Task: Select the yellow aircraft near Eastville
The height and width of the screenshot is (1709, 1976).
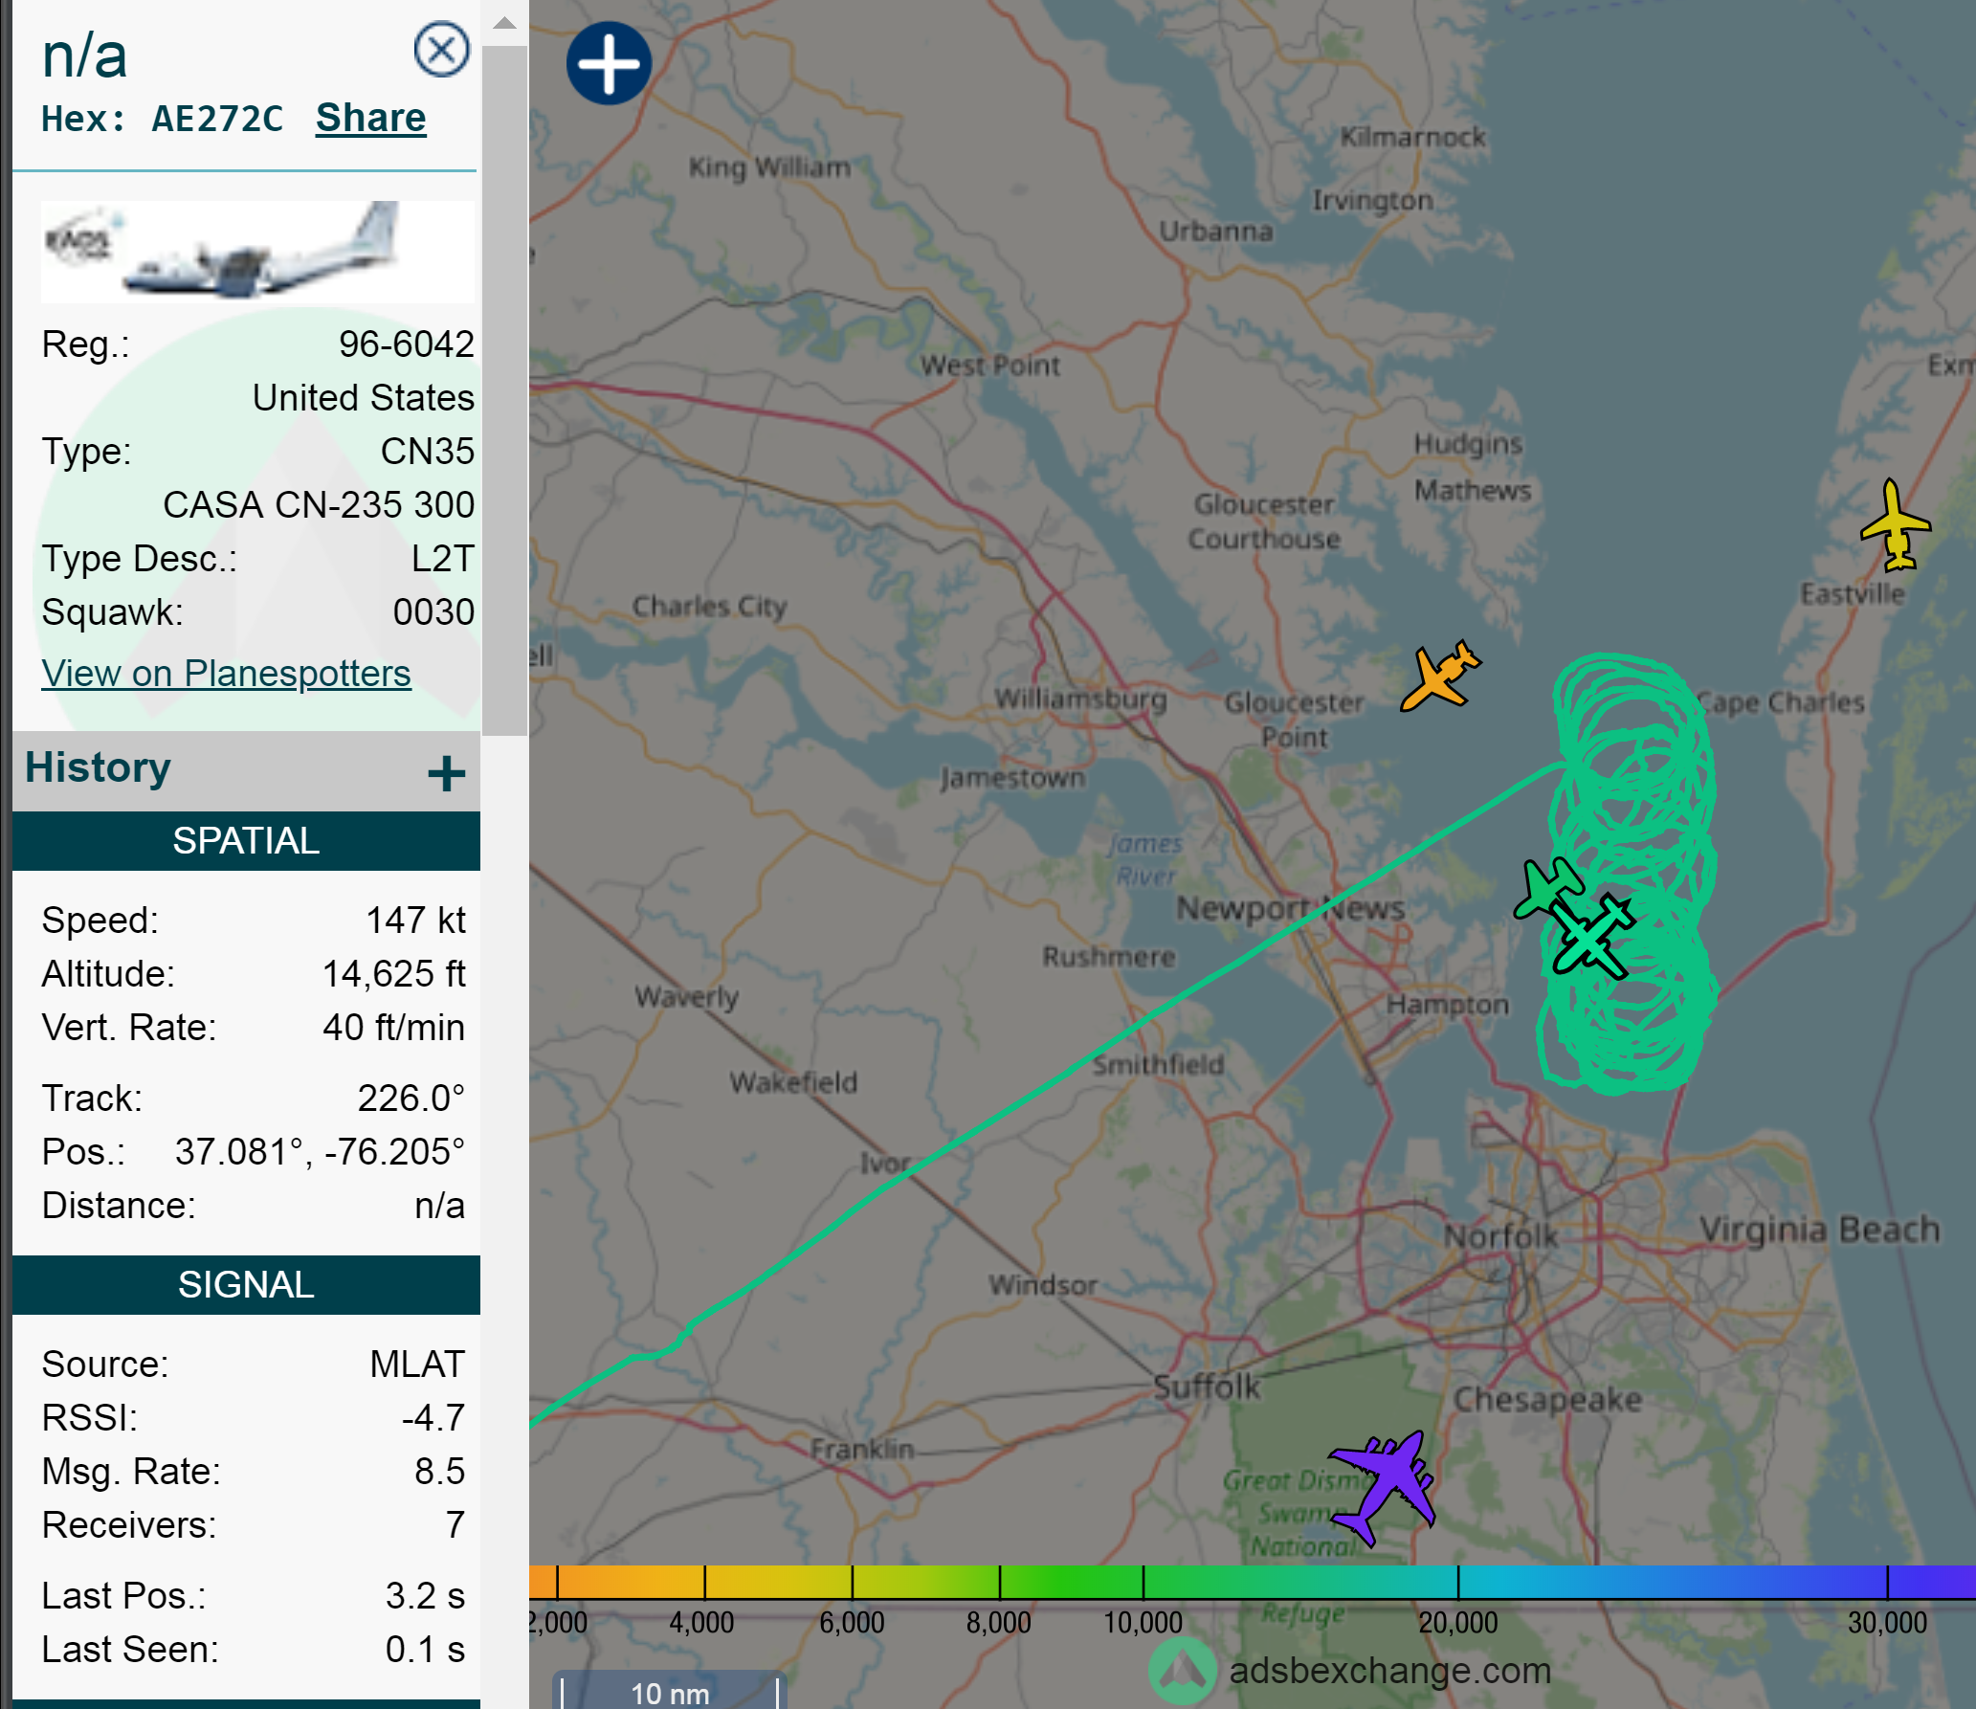Action: click(1895, 525)
